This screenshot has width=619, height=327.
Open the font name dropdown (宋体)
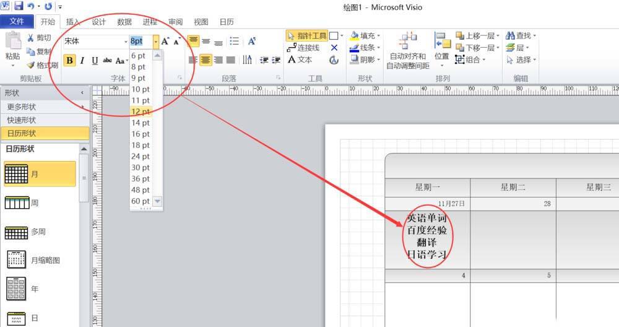(x=126, y=41)
